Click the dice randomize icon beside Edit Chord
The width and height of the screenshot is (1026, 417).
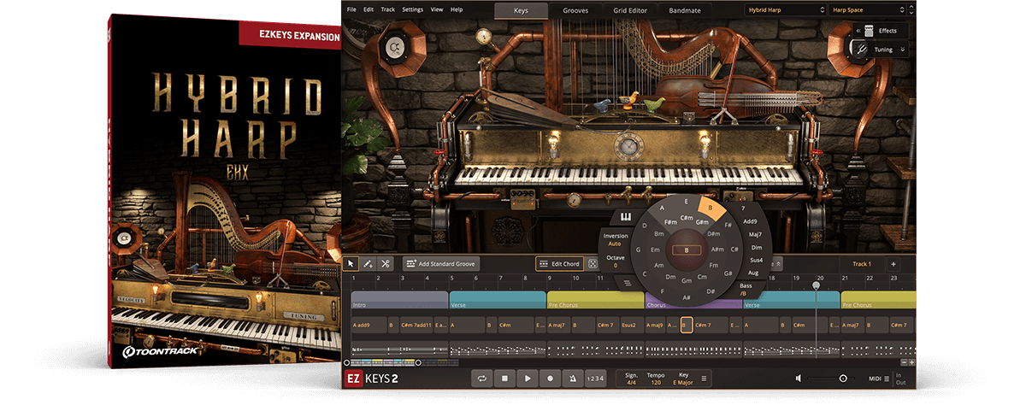pyautogui.click(x=592, y=264)
